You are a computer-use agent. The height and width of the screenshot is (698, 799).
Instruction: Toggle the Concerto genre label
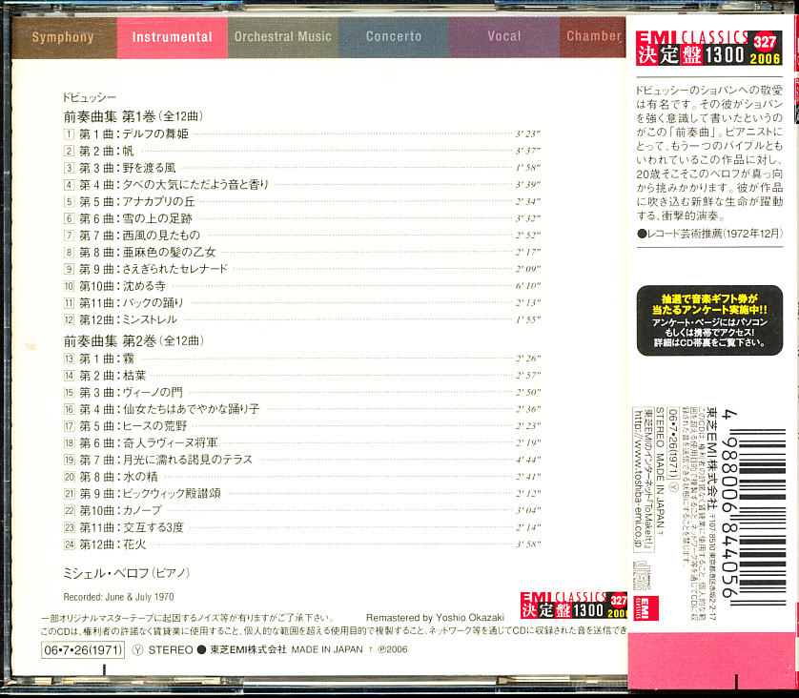(x=395, y=36)
